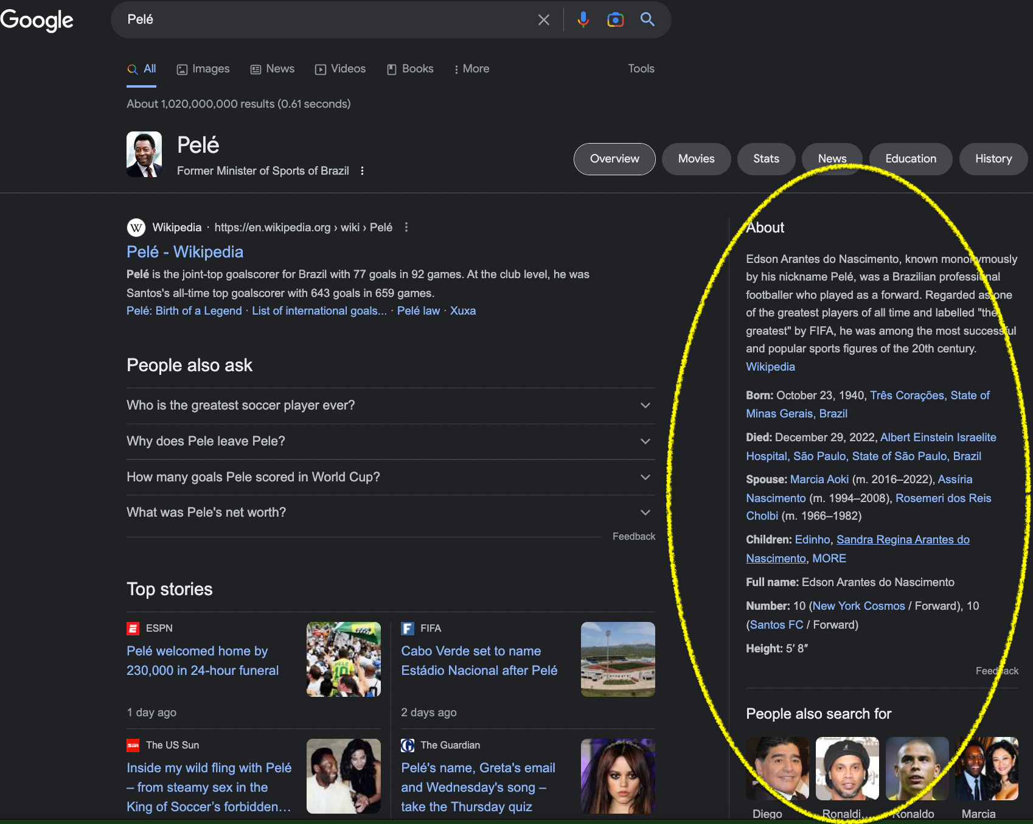Image resolution: width=1033 pixels, height=824 pixels.
Task: Open the Pelé law sitelink
Action: [x=419, y=311]
